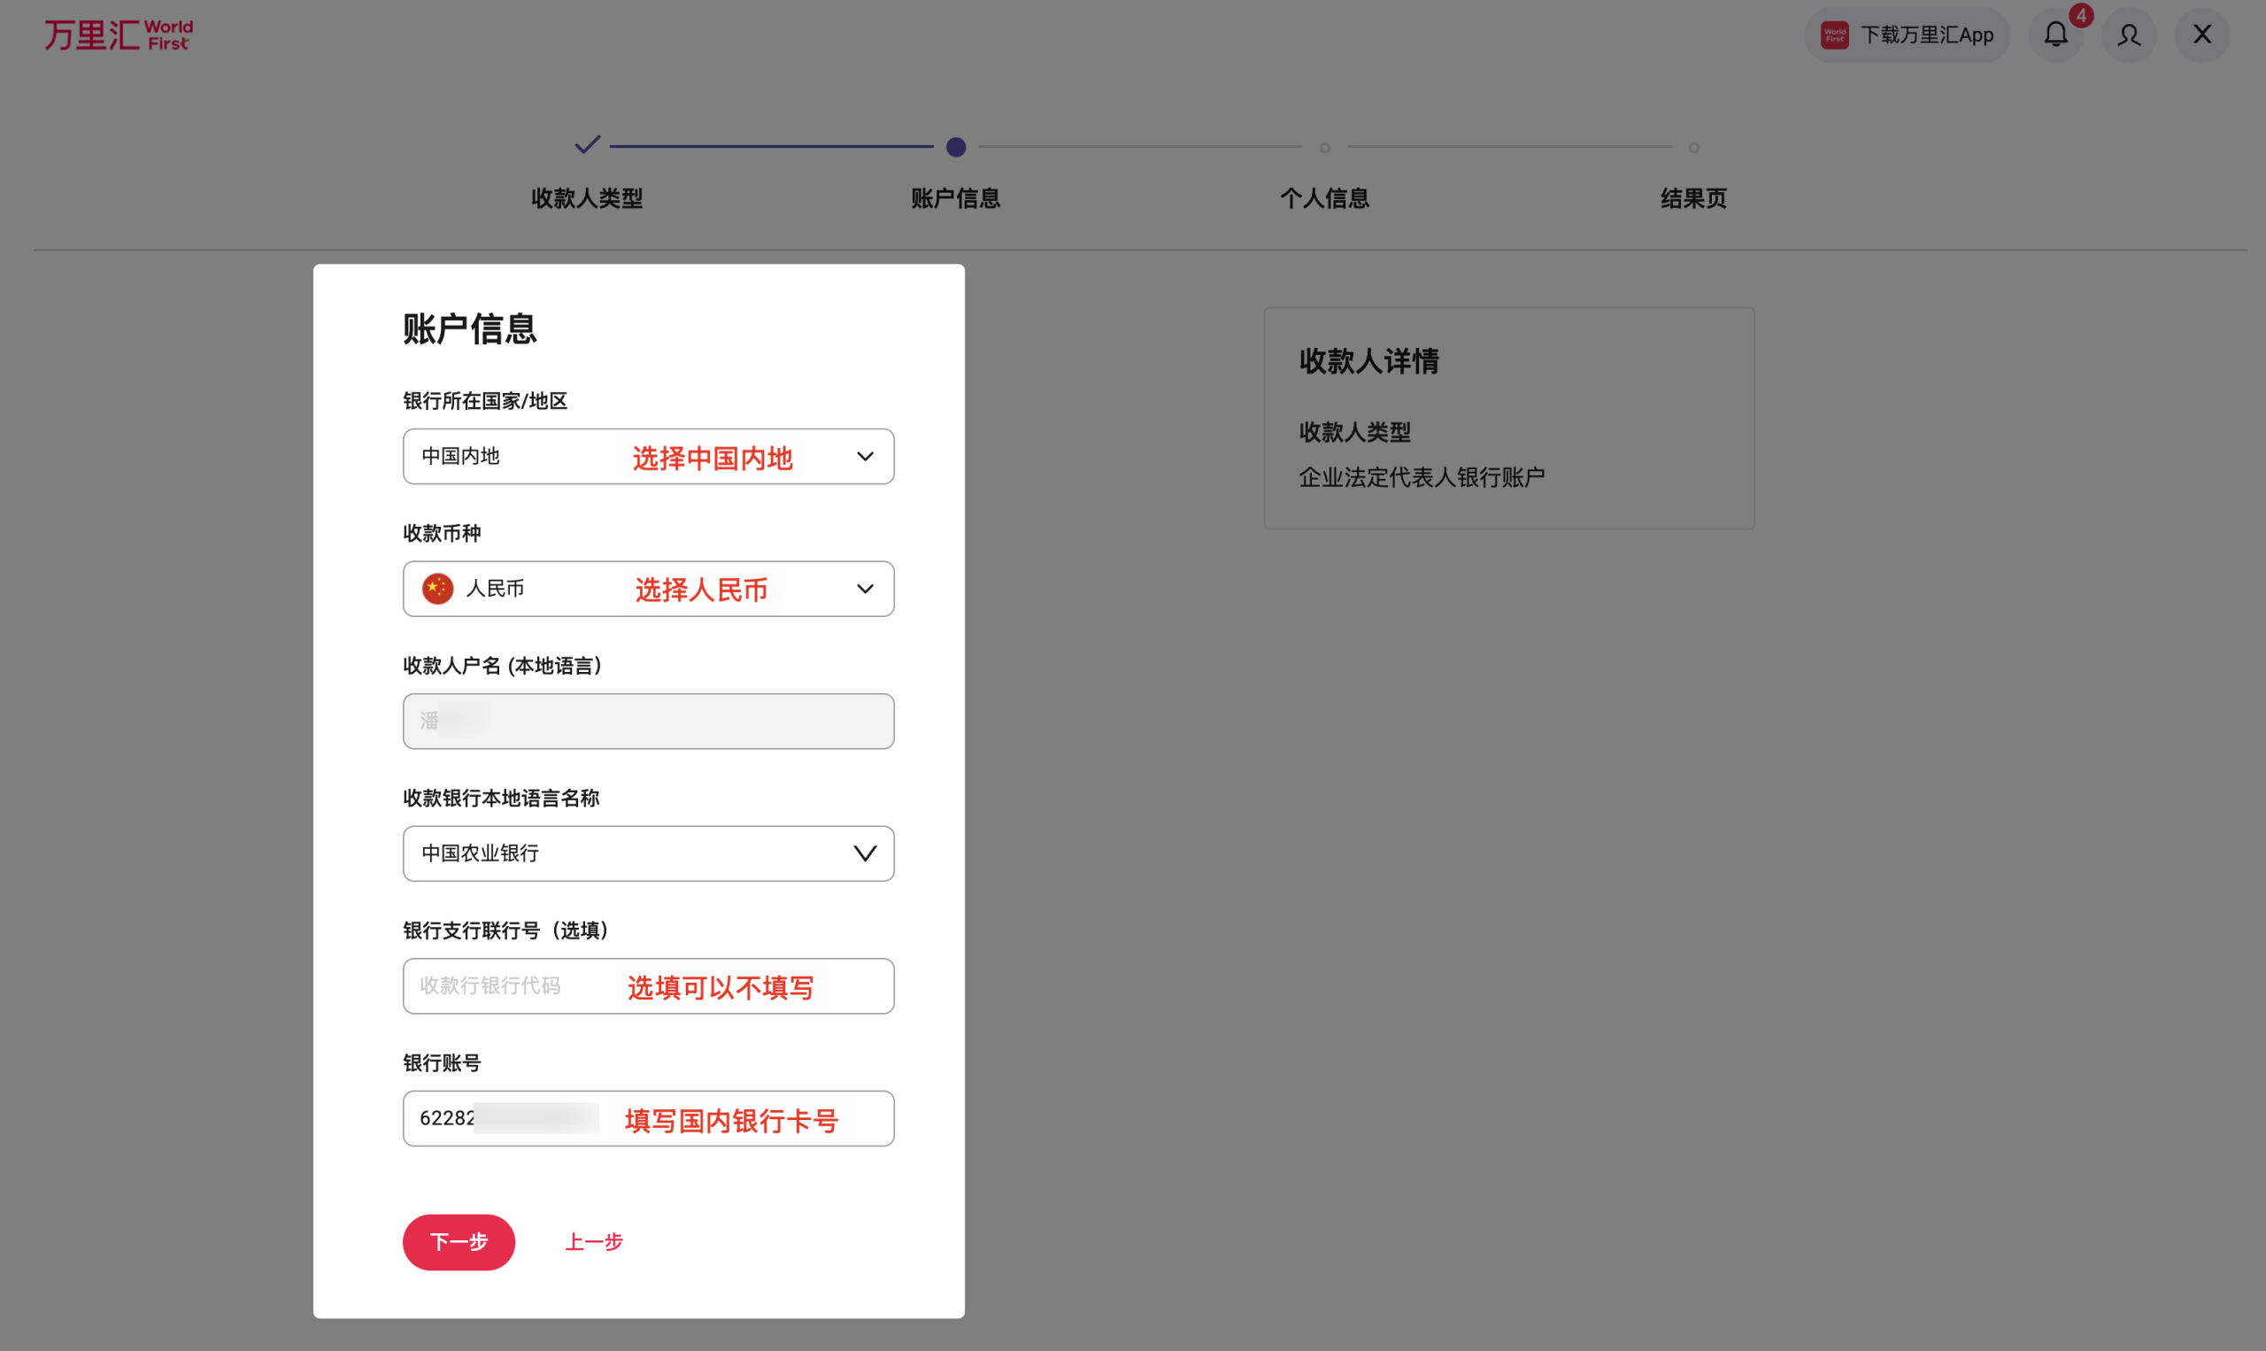Click the user account icon in header
Screen dimensions: 2266x1351
(2128, 35)
